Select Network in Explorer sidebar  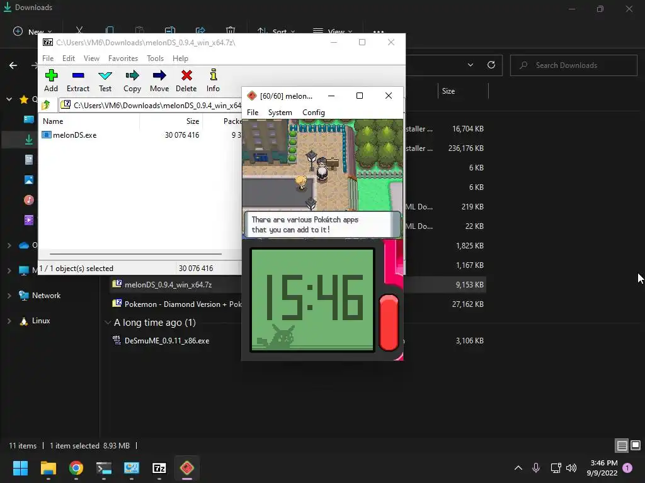pos(40,296)
